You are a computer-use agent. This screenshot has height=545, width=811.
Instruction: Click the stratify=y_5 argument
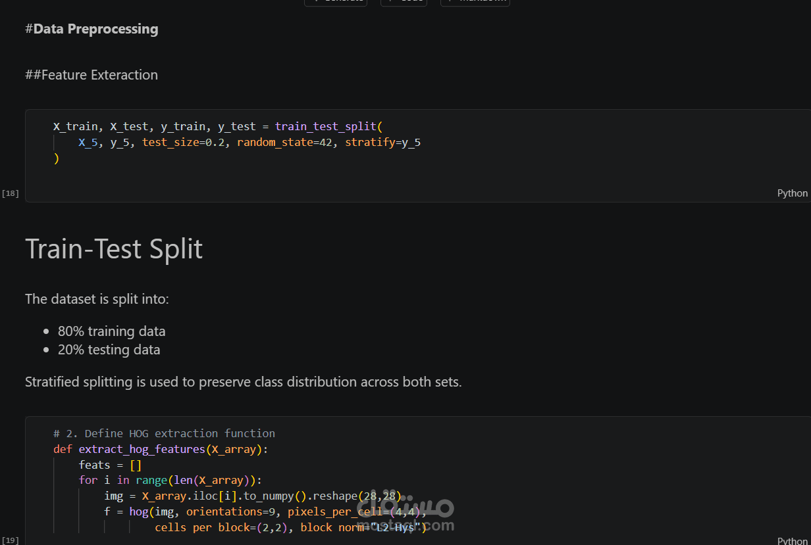[x=382, y=142]
